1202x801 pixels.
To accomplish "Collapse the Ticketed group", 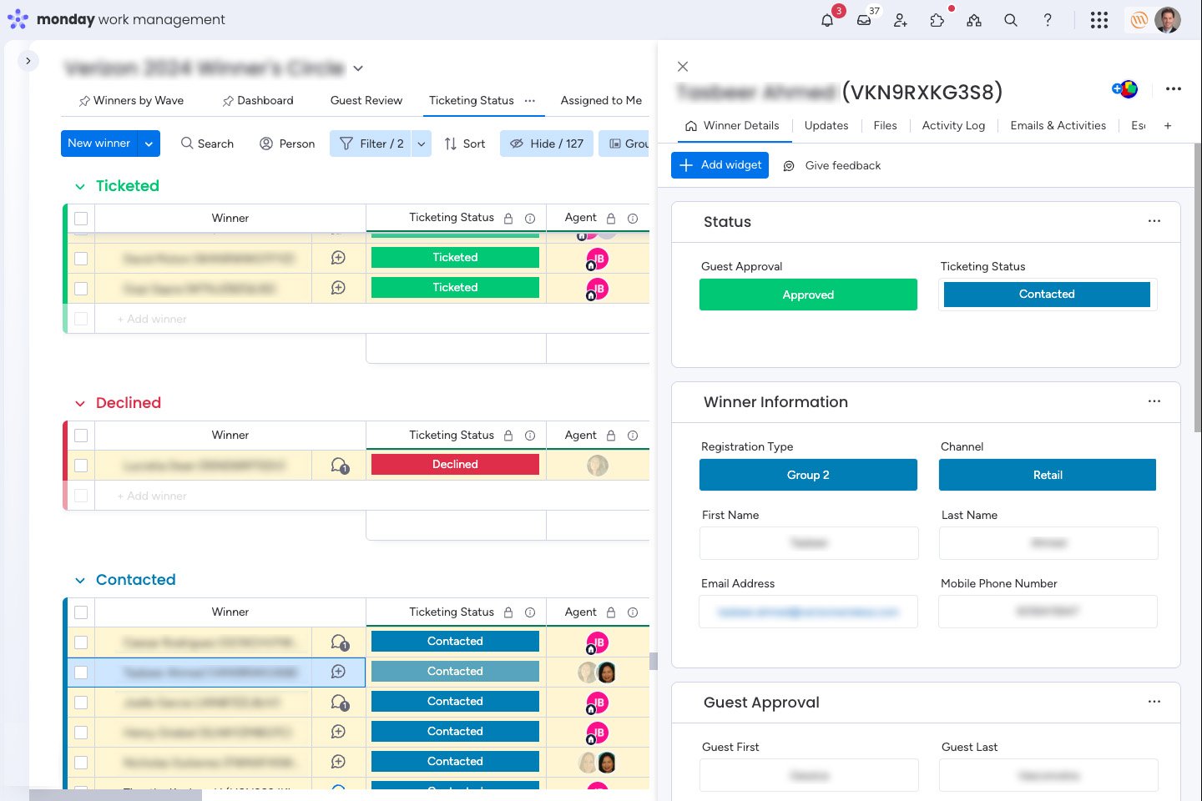I will (x=80, y=187).
